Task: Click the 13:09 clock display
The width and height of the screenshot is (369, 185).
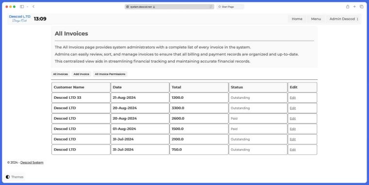Action: point(40,19)
